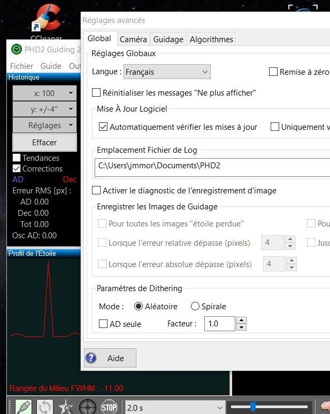Uncheck Automatiquement vérifier les mises à jour
This screenshot has height=414, width=330.
103,127
